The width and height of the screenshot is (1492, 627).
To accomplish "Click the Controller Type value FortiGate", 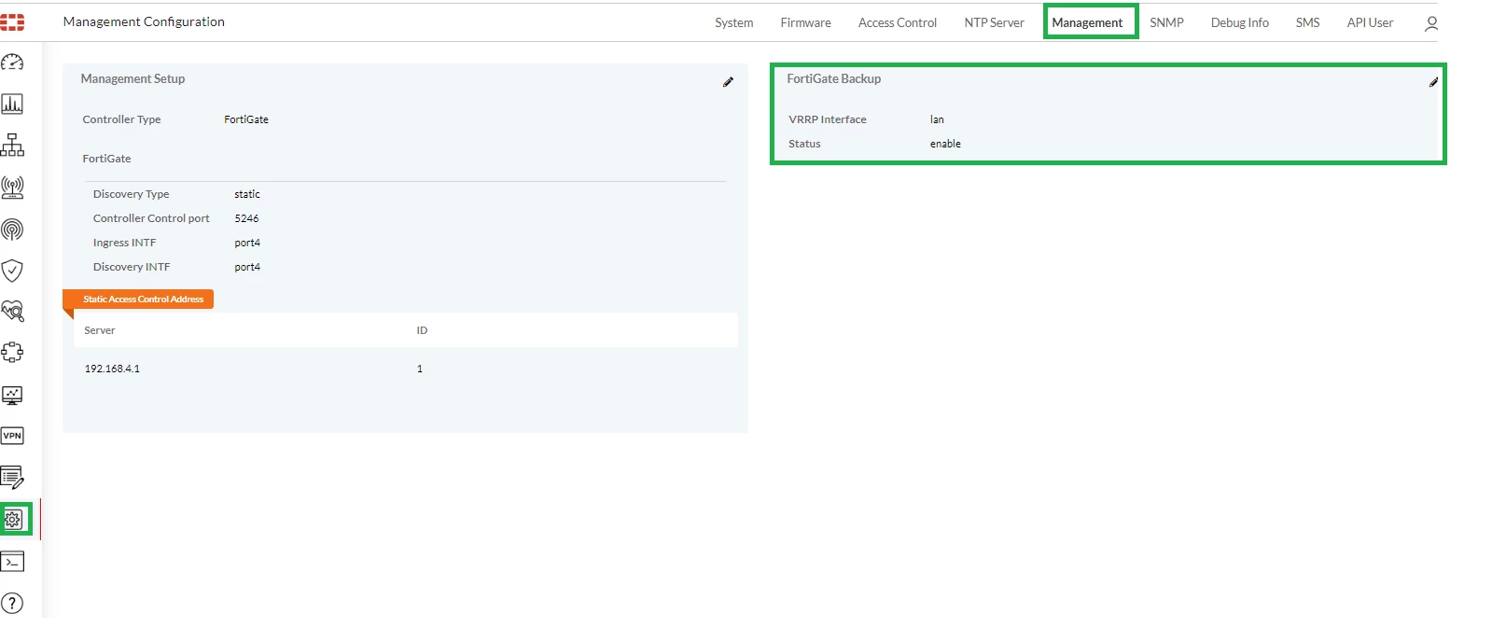I will [246, 119].
